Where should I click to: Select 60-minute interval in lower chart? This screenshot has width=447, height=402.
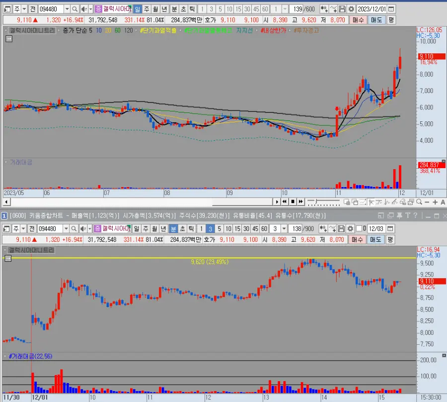[264, 229]
